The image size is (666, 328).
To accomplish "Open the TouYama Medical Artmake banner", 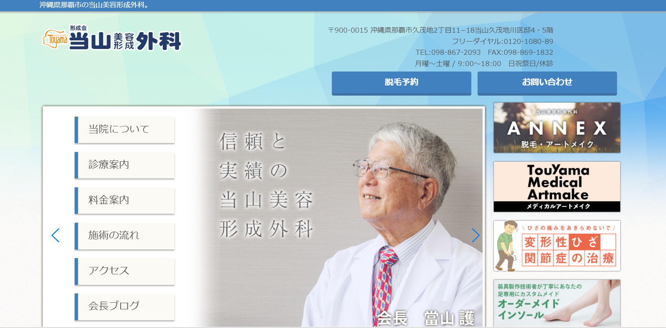I will (556, 187).
